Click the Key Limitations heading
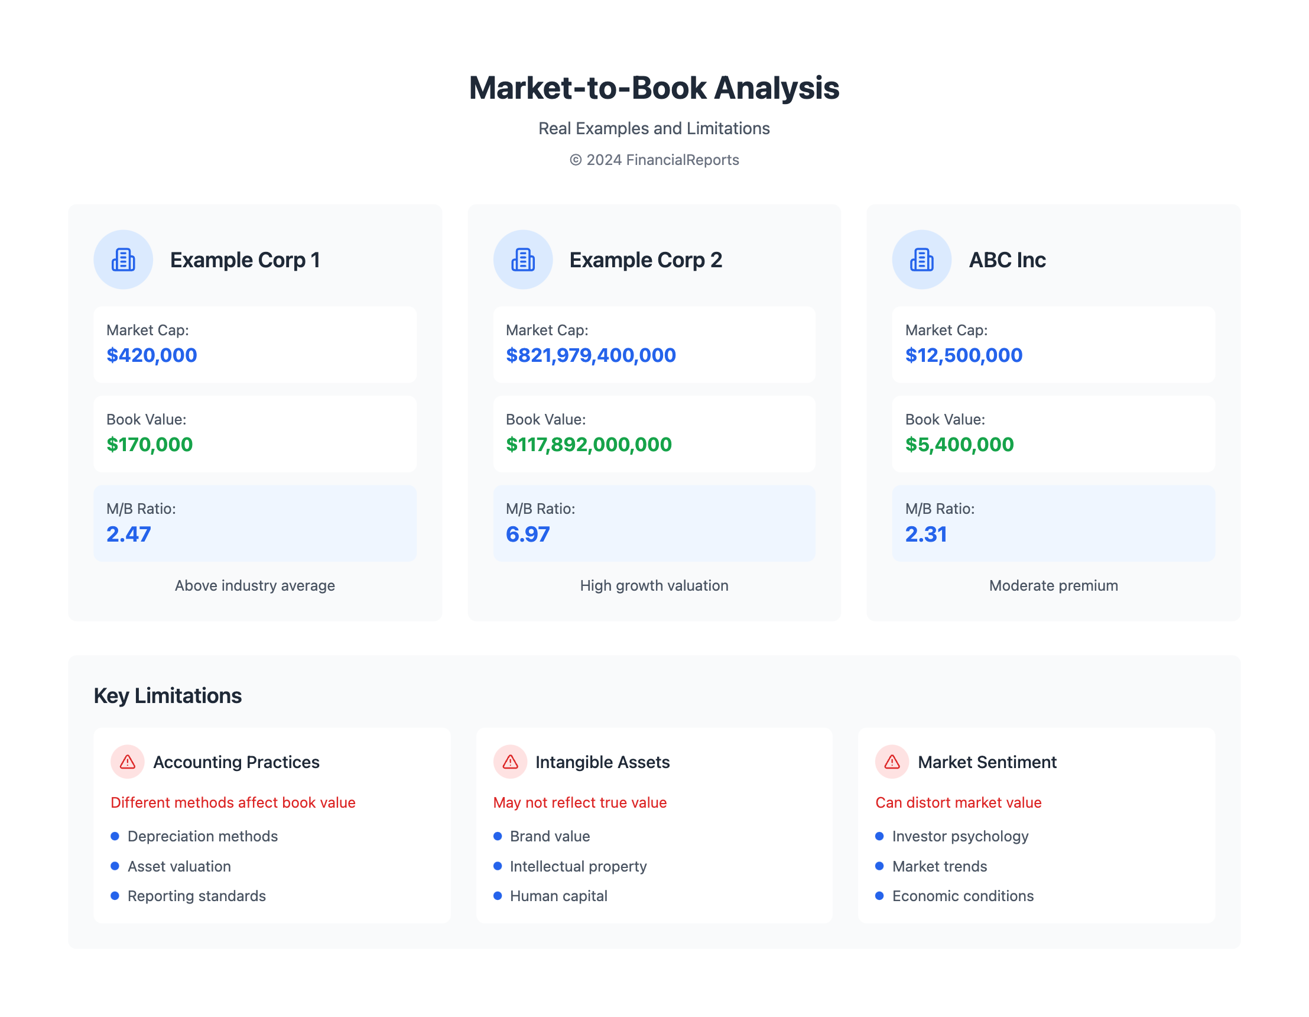1309x1017 pixels. pyautogui.click(x=168, y=695)
